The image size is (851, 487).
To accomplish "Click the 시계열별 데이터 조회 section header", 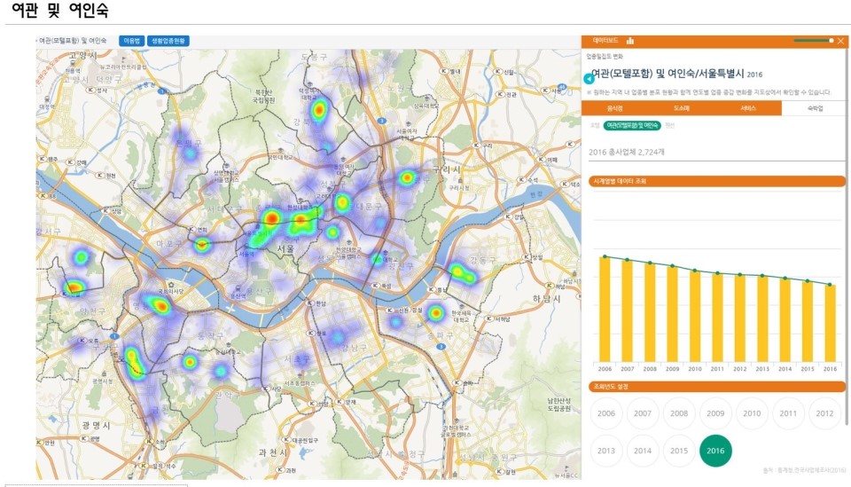I will click(716, 181).
